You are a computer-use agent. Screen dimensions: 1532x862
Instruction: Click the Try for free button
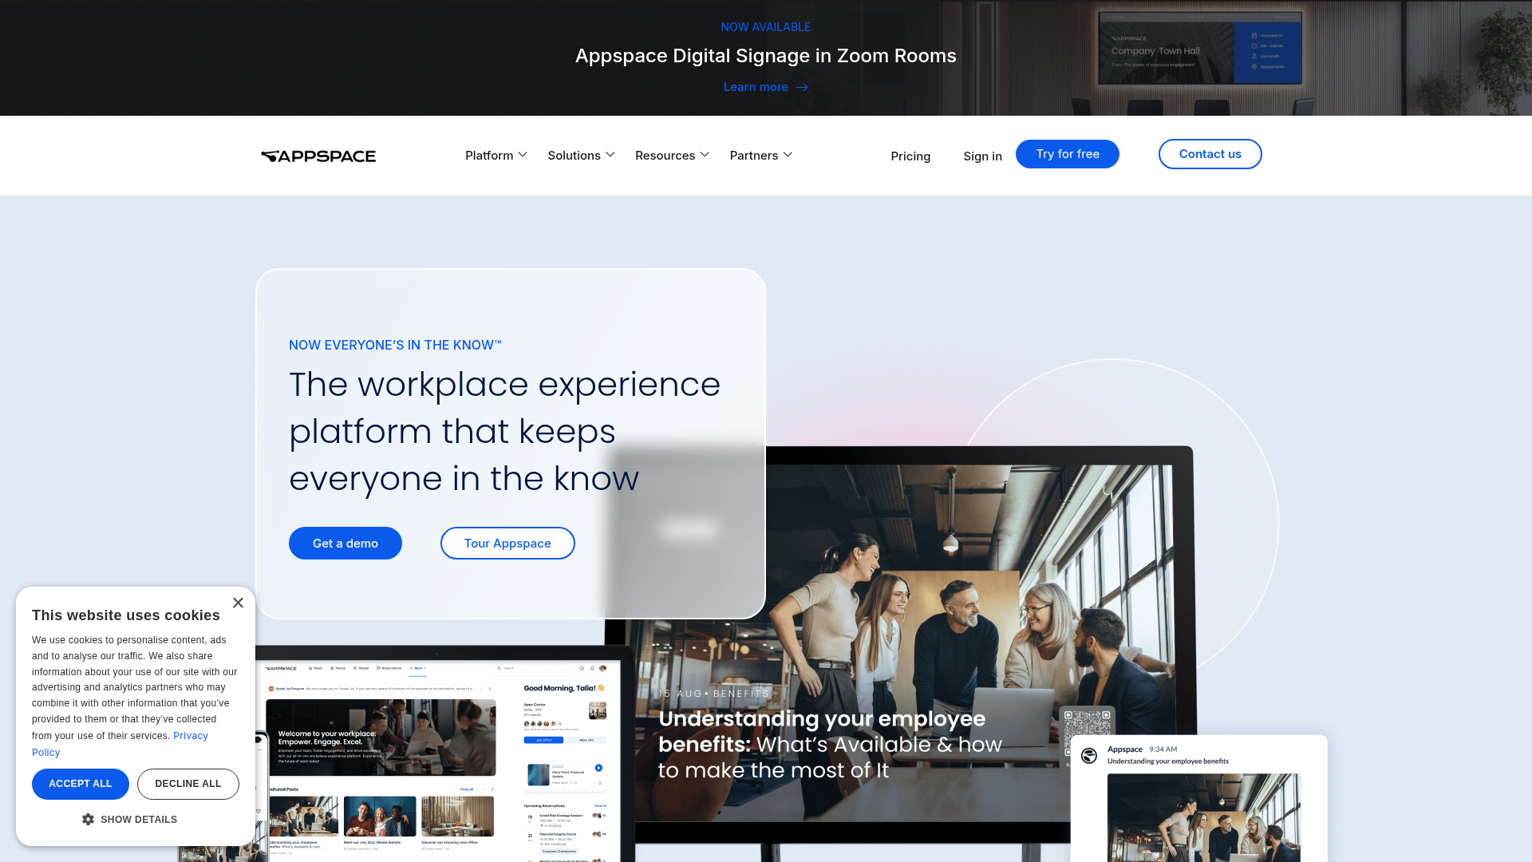[x=1067, y=154]
